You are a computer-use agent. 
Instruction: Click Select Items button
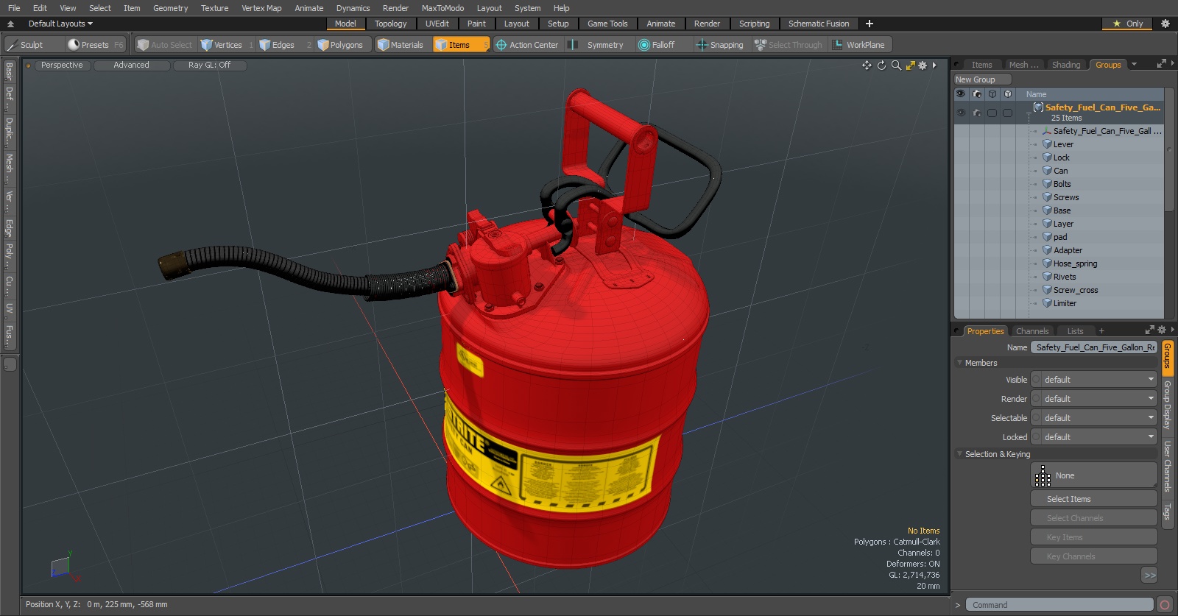(x=1093, y=499)
